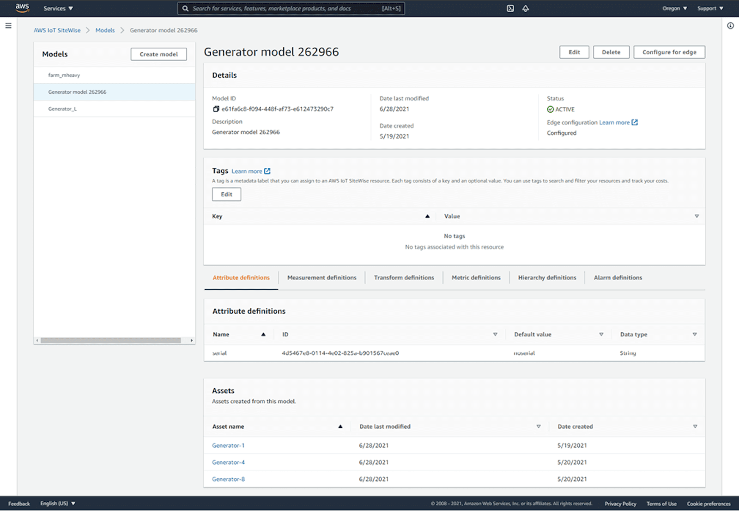Image resolution: width=739 pixels, height=511 pixels.
Task: Click the Edge configuration external link icon
Action: point(635,122)
